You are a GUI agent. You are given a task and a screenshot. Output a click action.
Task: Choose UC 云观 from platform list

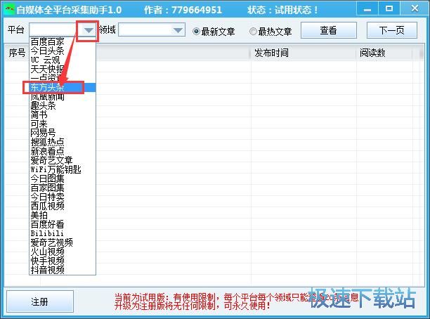(x=63, y=60)
